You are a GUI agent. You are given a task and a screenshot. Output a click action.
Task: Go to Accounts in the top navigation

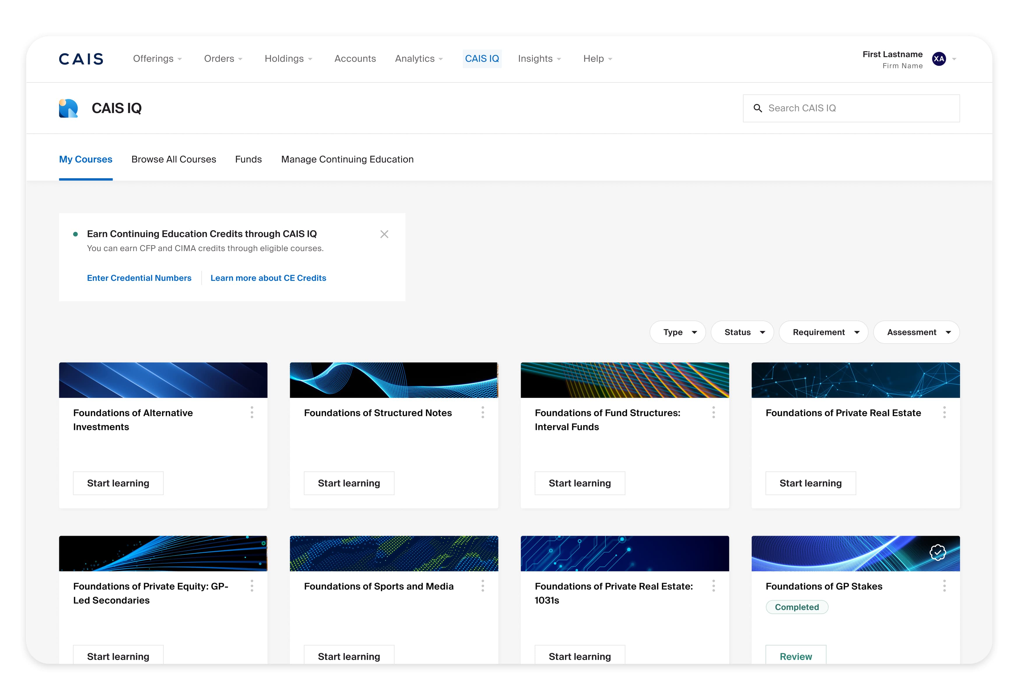[x=355, y=59]
